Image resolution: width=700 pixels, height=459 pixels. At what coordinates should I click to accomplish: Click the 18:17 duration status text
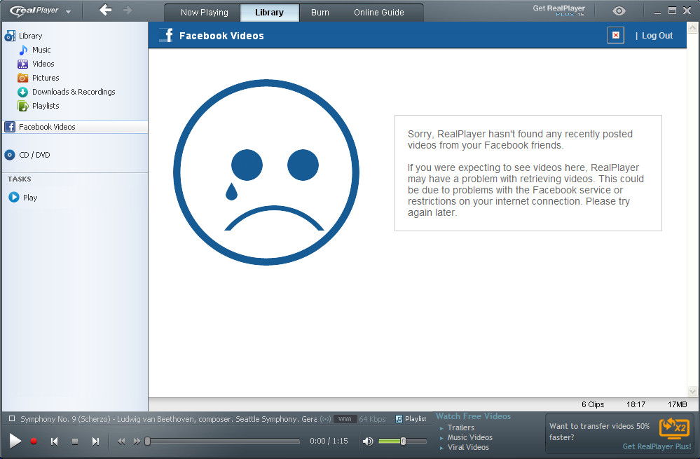pyautogui.click(x=636, y=404)
